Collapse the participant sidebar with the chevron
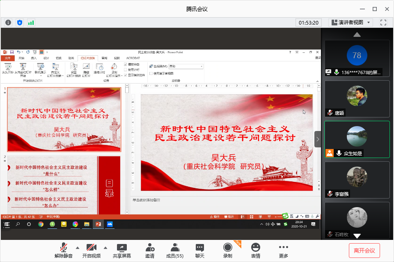Screen dimensions: 394x262 click(317, 139)
